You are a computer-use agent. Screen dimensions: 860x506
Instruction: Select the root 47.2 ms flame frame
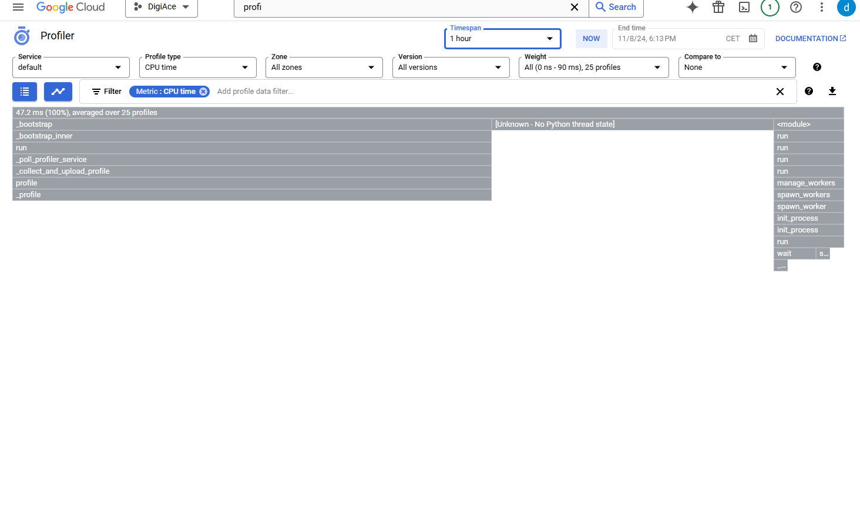tap(428, 113)
